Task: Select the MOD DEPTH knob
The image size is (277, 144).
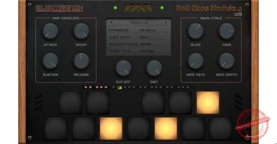Action: coord(227,61)
